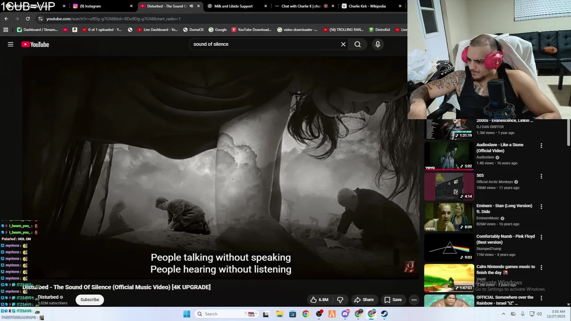Click the recommendations sidebar scrollbar
Image resolution: width=571 pixels, height=321 pixels.
point(568,133)
